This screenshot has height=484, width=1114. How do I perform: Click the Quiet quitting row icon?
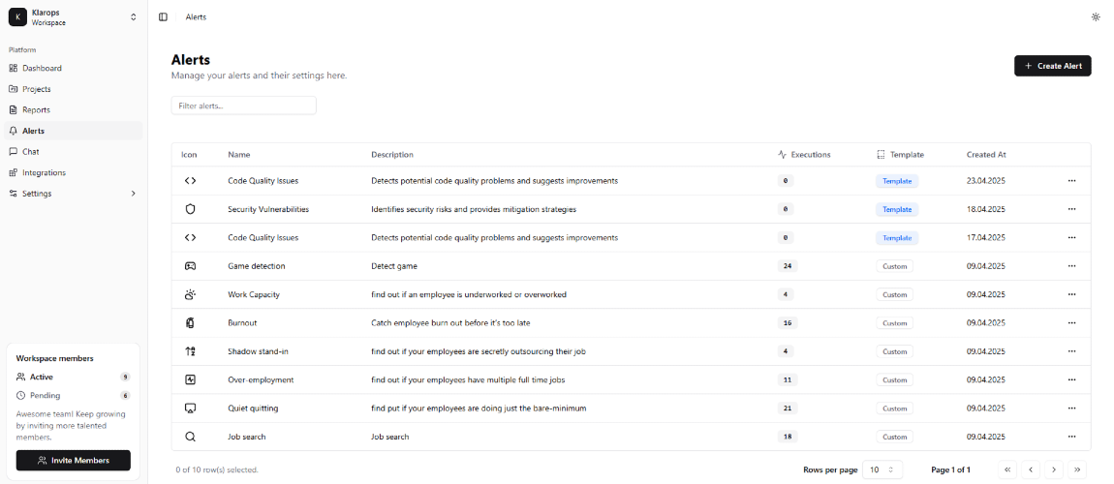[190, 408]
